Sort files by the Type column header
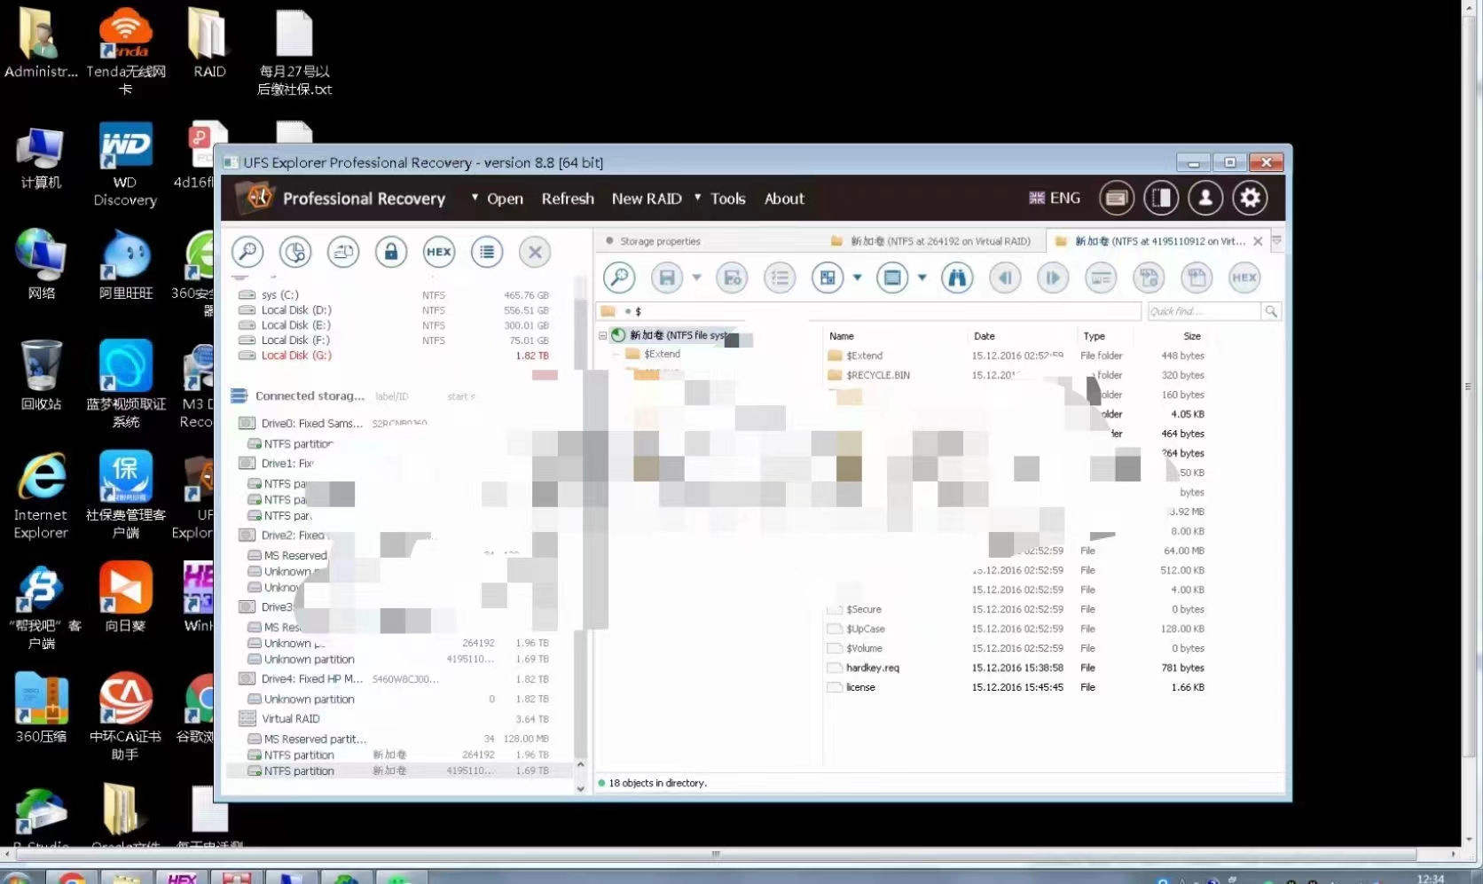The width and height of the screenshot is (1483, 884). 1095,336
